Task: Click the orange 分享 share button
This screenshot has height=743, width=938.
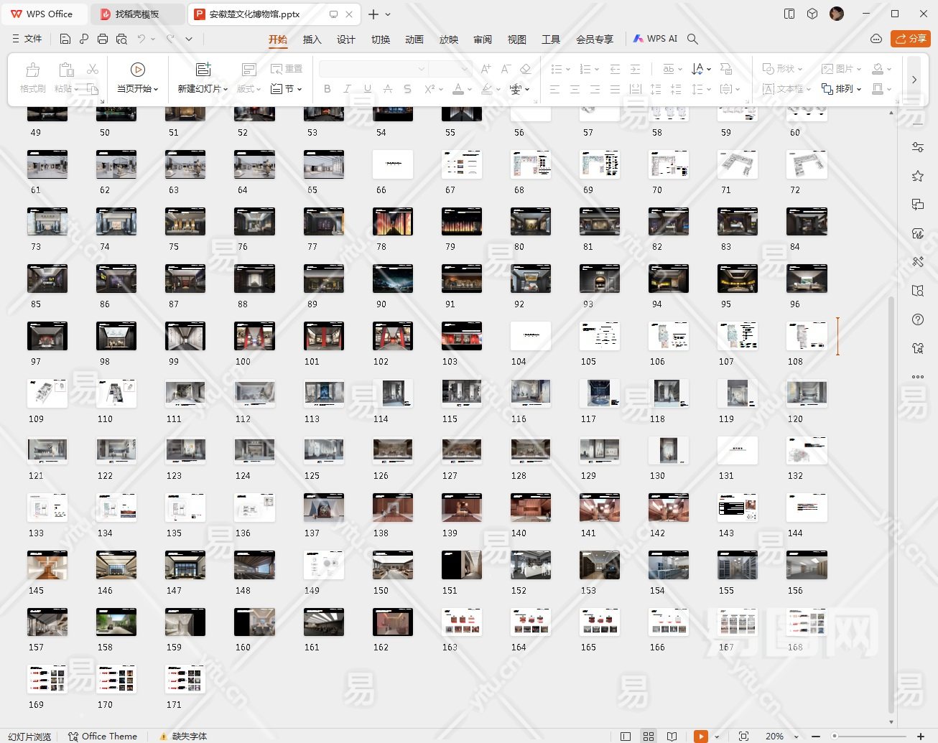Action: pos(910,39)
